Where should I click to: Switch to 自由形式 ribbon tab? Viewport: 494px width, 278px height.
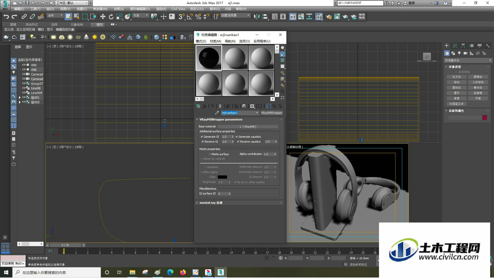(31, 25)
